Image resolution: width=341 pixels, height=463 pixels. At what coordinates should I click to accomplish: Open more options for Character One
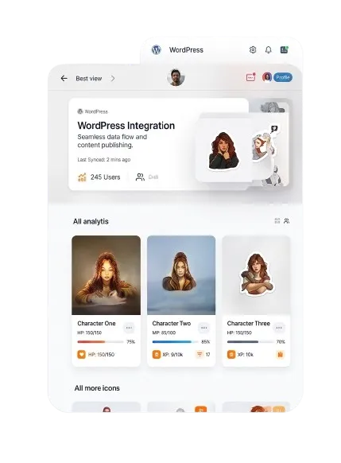129,328
